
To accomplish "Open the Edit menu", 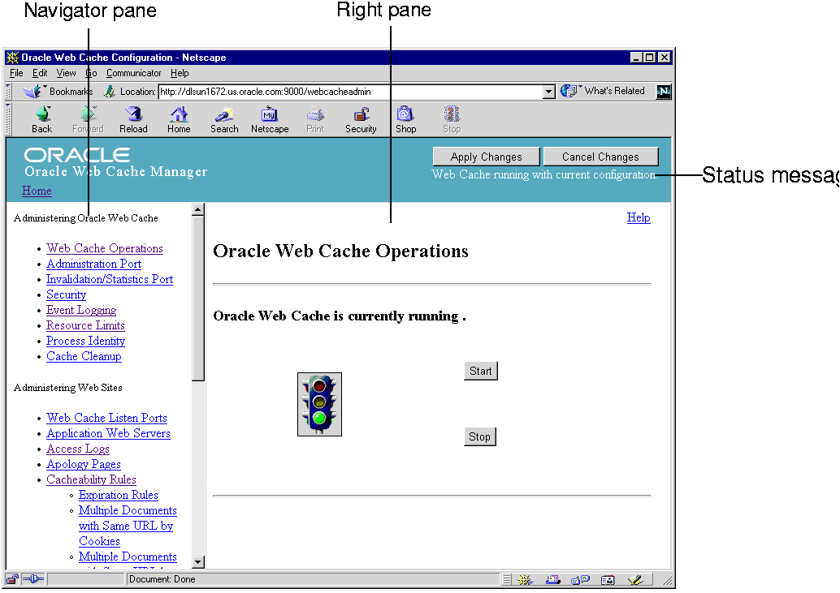I will [40, 73].
